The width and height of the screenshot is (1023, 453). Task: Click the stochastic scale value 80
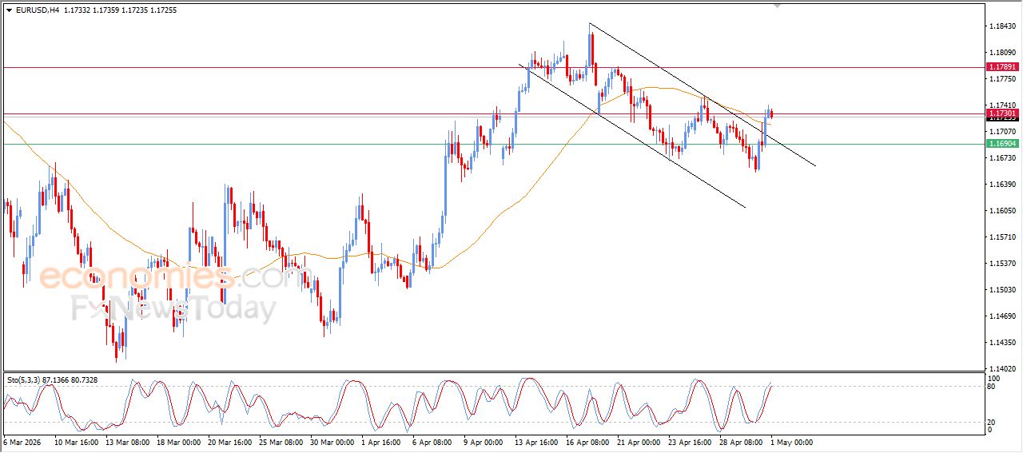pos(993,387)
